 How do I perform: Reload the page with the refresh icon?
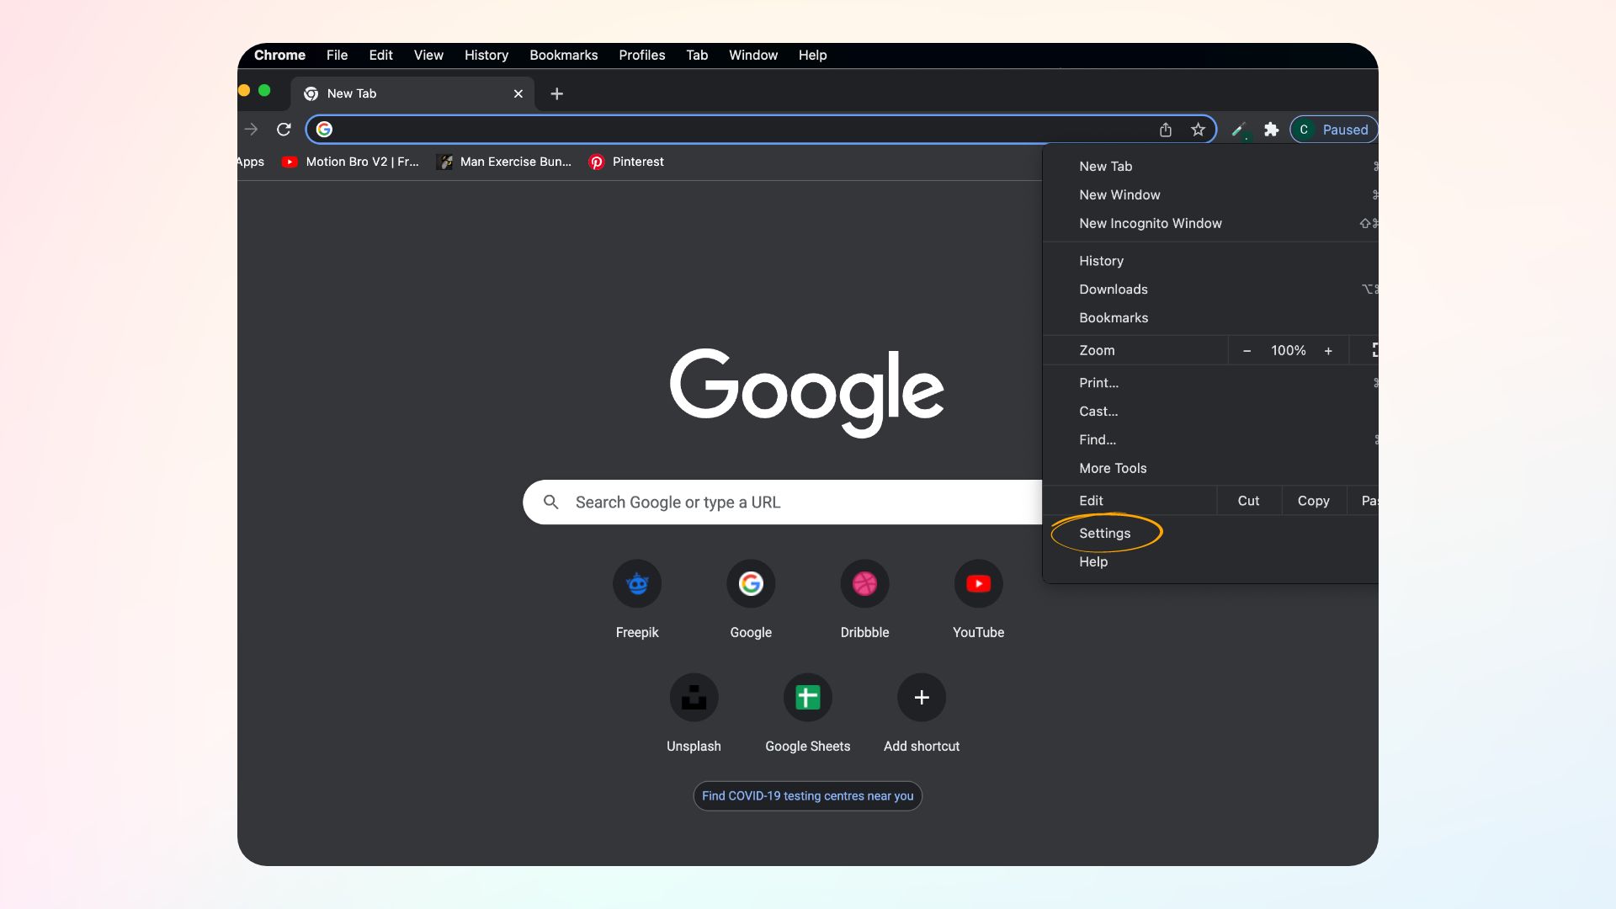click(284, 130)
